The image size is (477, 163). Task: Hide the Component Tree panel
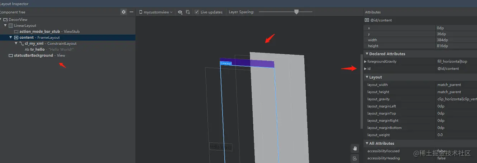pyautogui.click(x=132, y=12)
